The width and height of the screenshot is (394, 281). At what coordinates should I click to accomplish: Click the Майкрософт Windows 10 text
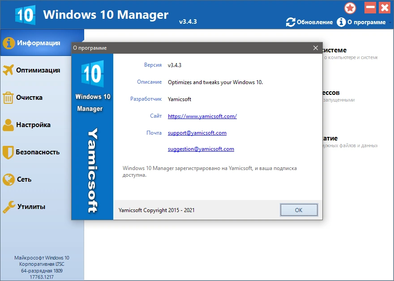42,258
